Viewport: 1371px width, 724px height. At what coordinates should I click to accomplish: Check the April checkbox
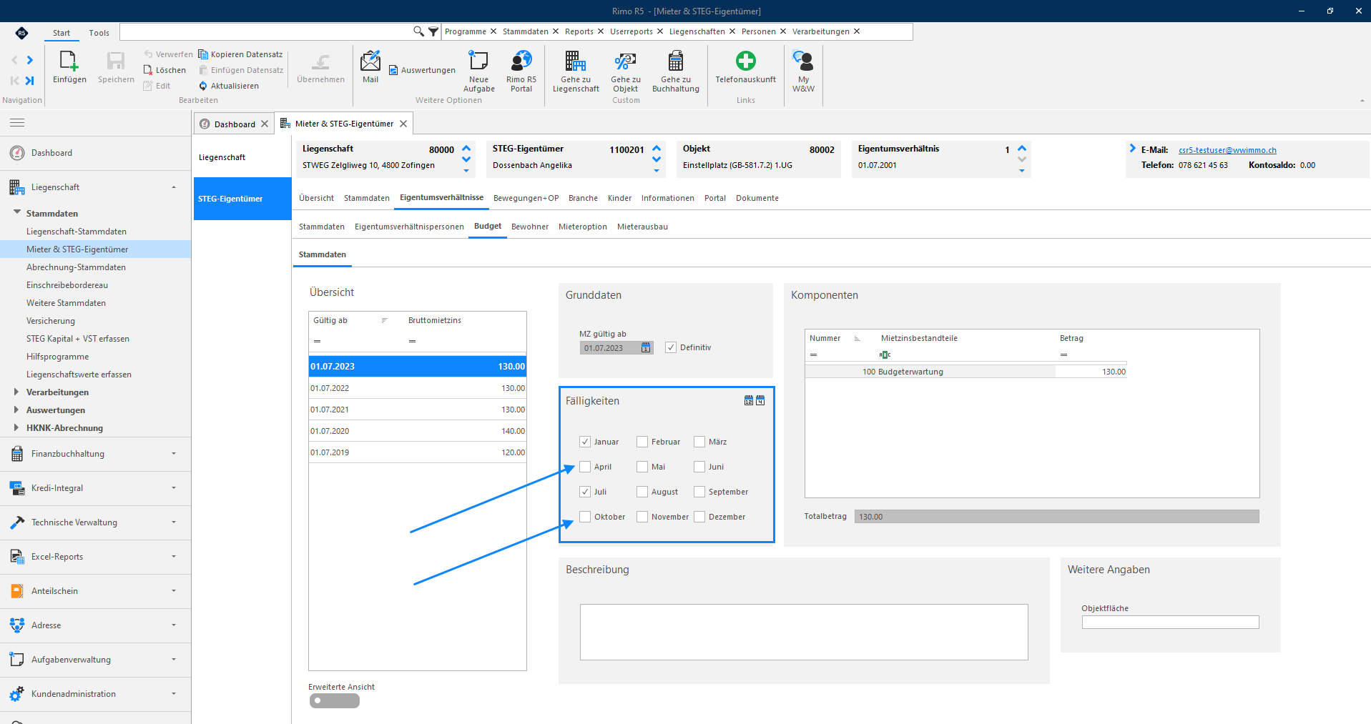[x=585, y=467]
